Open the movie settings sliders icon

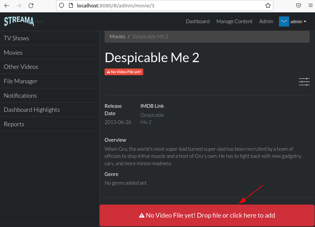tap(304, 82)
